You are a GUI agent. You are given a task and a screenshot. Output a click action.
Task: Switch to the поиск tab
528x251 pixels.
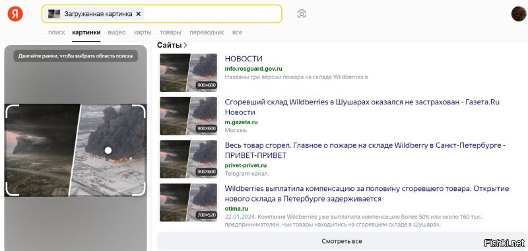pos(57,32)
